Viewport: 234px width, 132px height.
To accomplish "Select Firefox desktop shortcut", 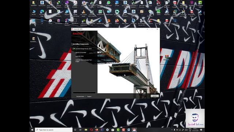I will coord(117,22).
